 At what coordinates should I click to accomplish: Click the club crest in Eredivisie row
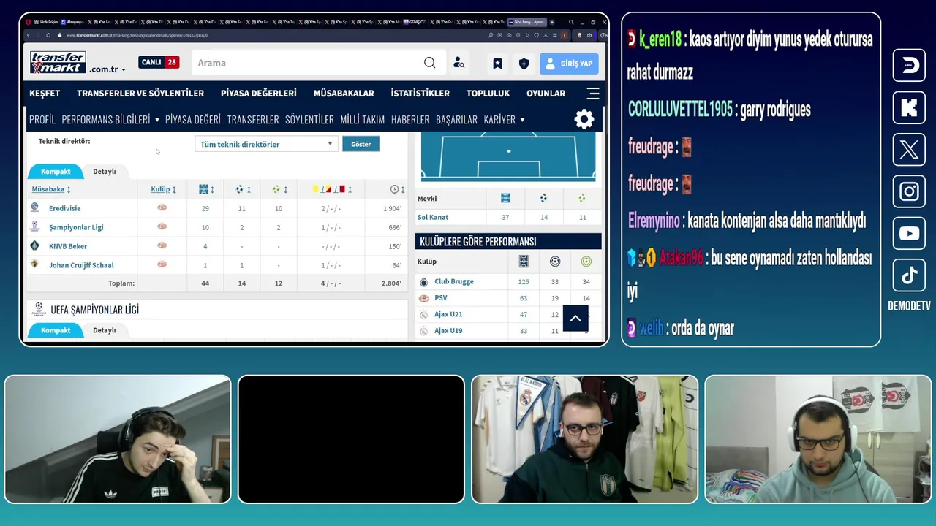pyautogui.click(x=162, y=207)
